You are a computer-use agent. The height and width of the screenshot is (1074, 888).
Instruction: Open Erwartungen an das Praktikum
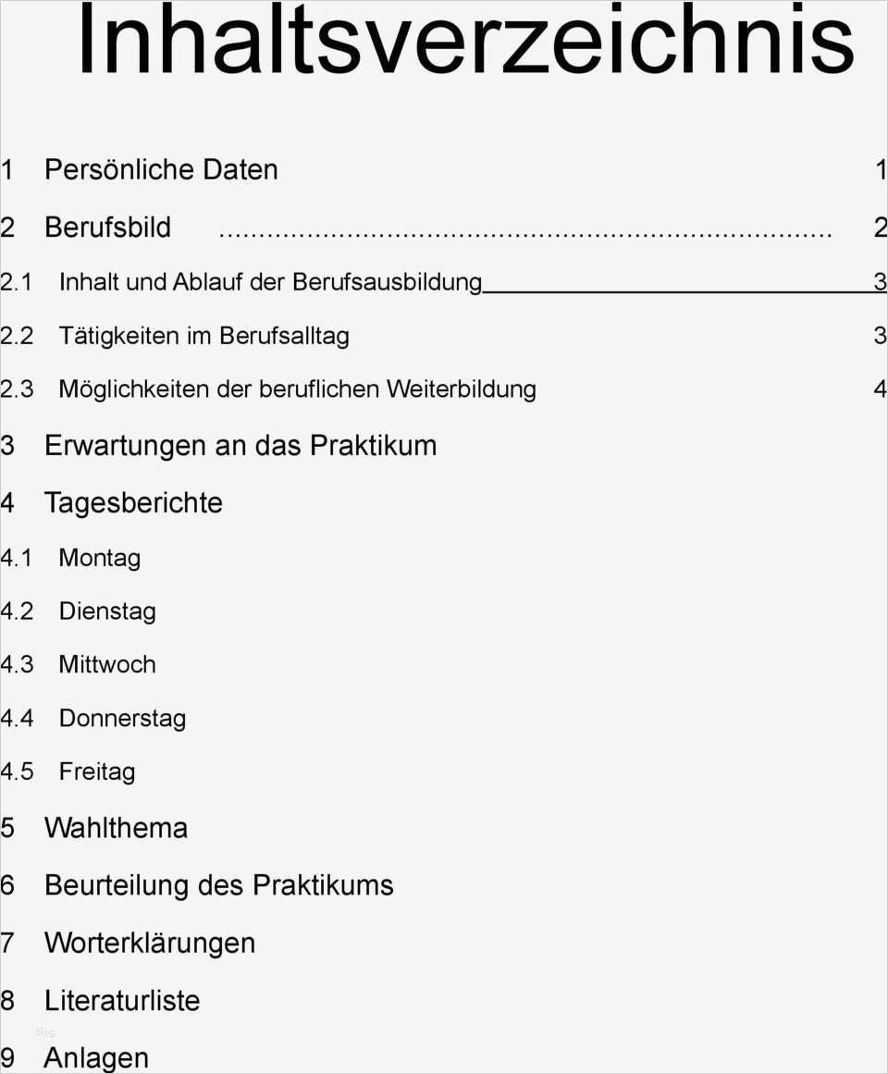240,446
